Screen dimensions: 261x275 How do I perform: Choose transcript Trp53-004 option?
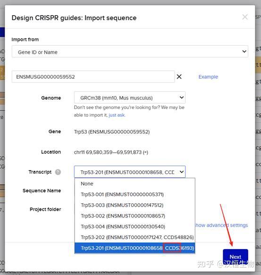pyautogui.click(x=135, y=226)
